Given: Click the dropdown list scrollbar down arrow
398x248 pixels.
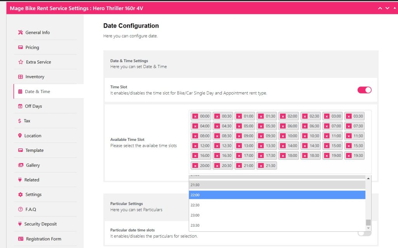Looking at the screenshot, I should click(368, 229).
